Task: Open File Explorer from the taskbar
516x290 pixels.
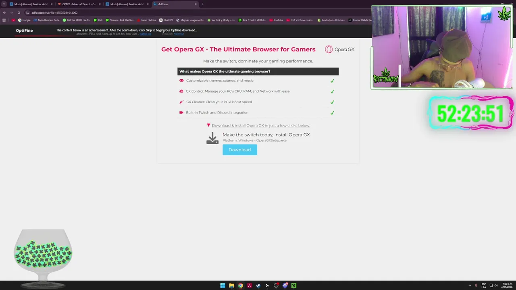Action: tap(231, 286)
